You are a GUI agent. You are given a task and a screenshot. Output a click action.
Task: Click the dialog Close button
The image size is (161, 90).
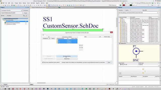[109, 62]
